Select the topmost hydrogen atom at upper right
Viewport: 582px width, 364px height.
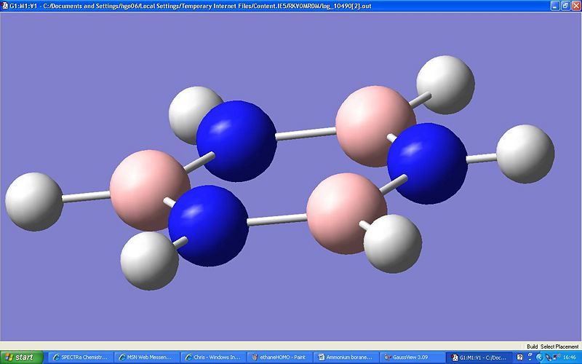coord(445,84)
